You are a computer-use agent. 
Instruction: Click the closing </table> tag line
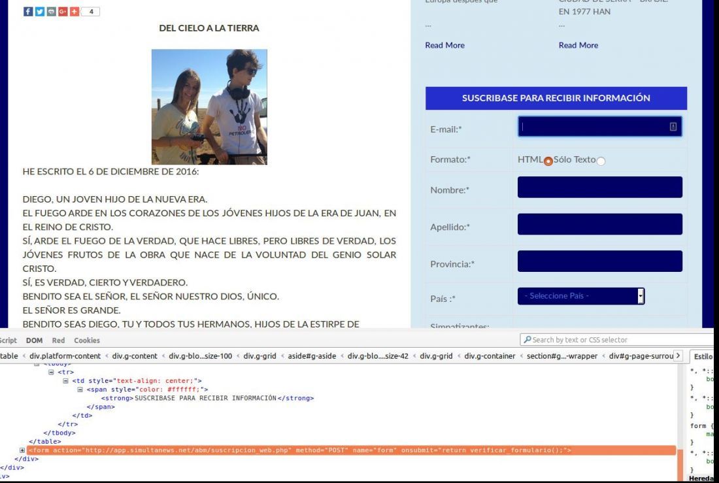45,442
